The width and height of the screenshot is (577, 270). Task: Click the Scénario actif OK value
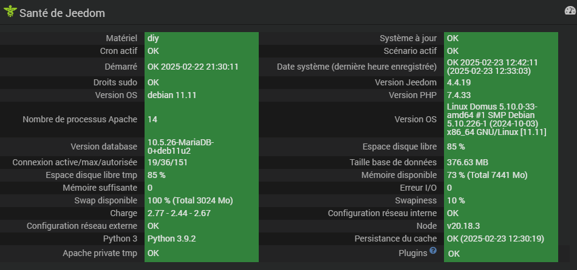[453, 51]
